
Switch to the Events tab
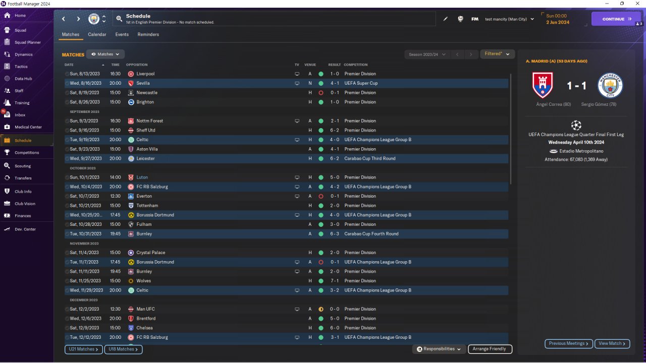[x=122, y=35]
